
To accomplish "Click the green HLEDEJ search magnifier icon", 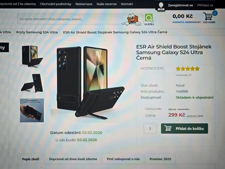I will (149, 18).
